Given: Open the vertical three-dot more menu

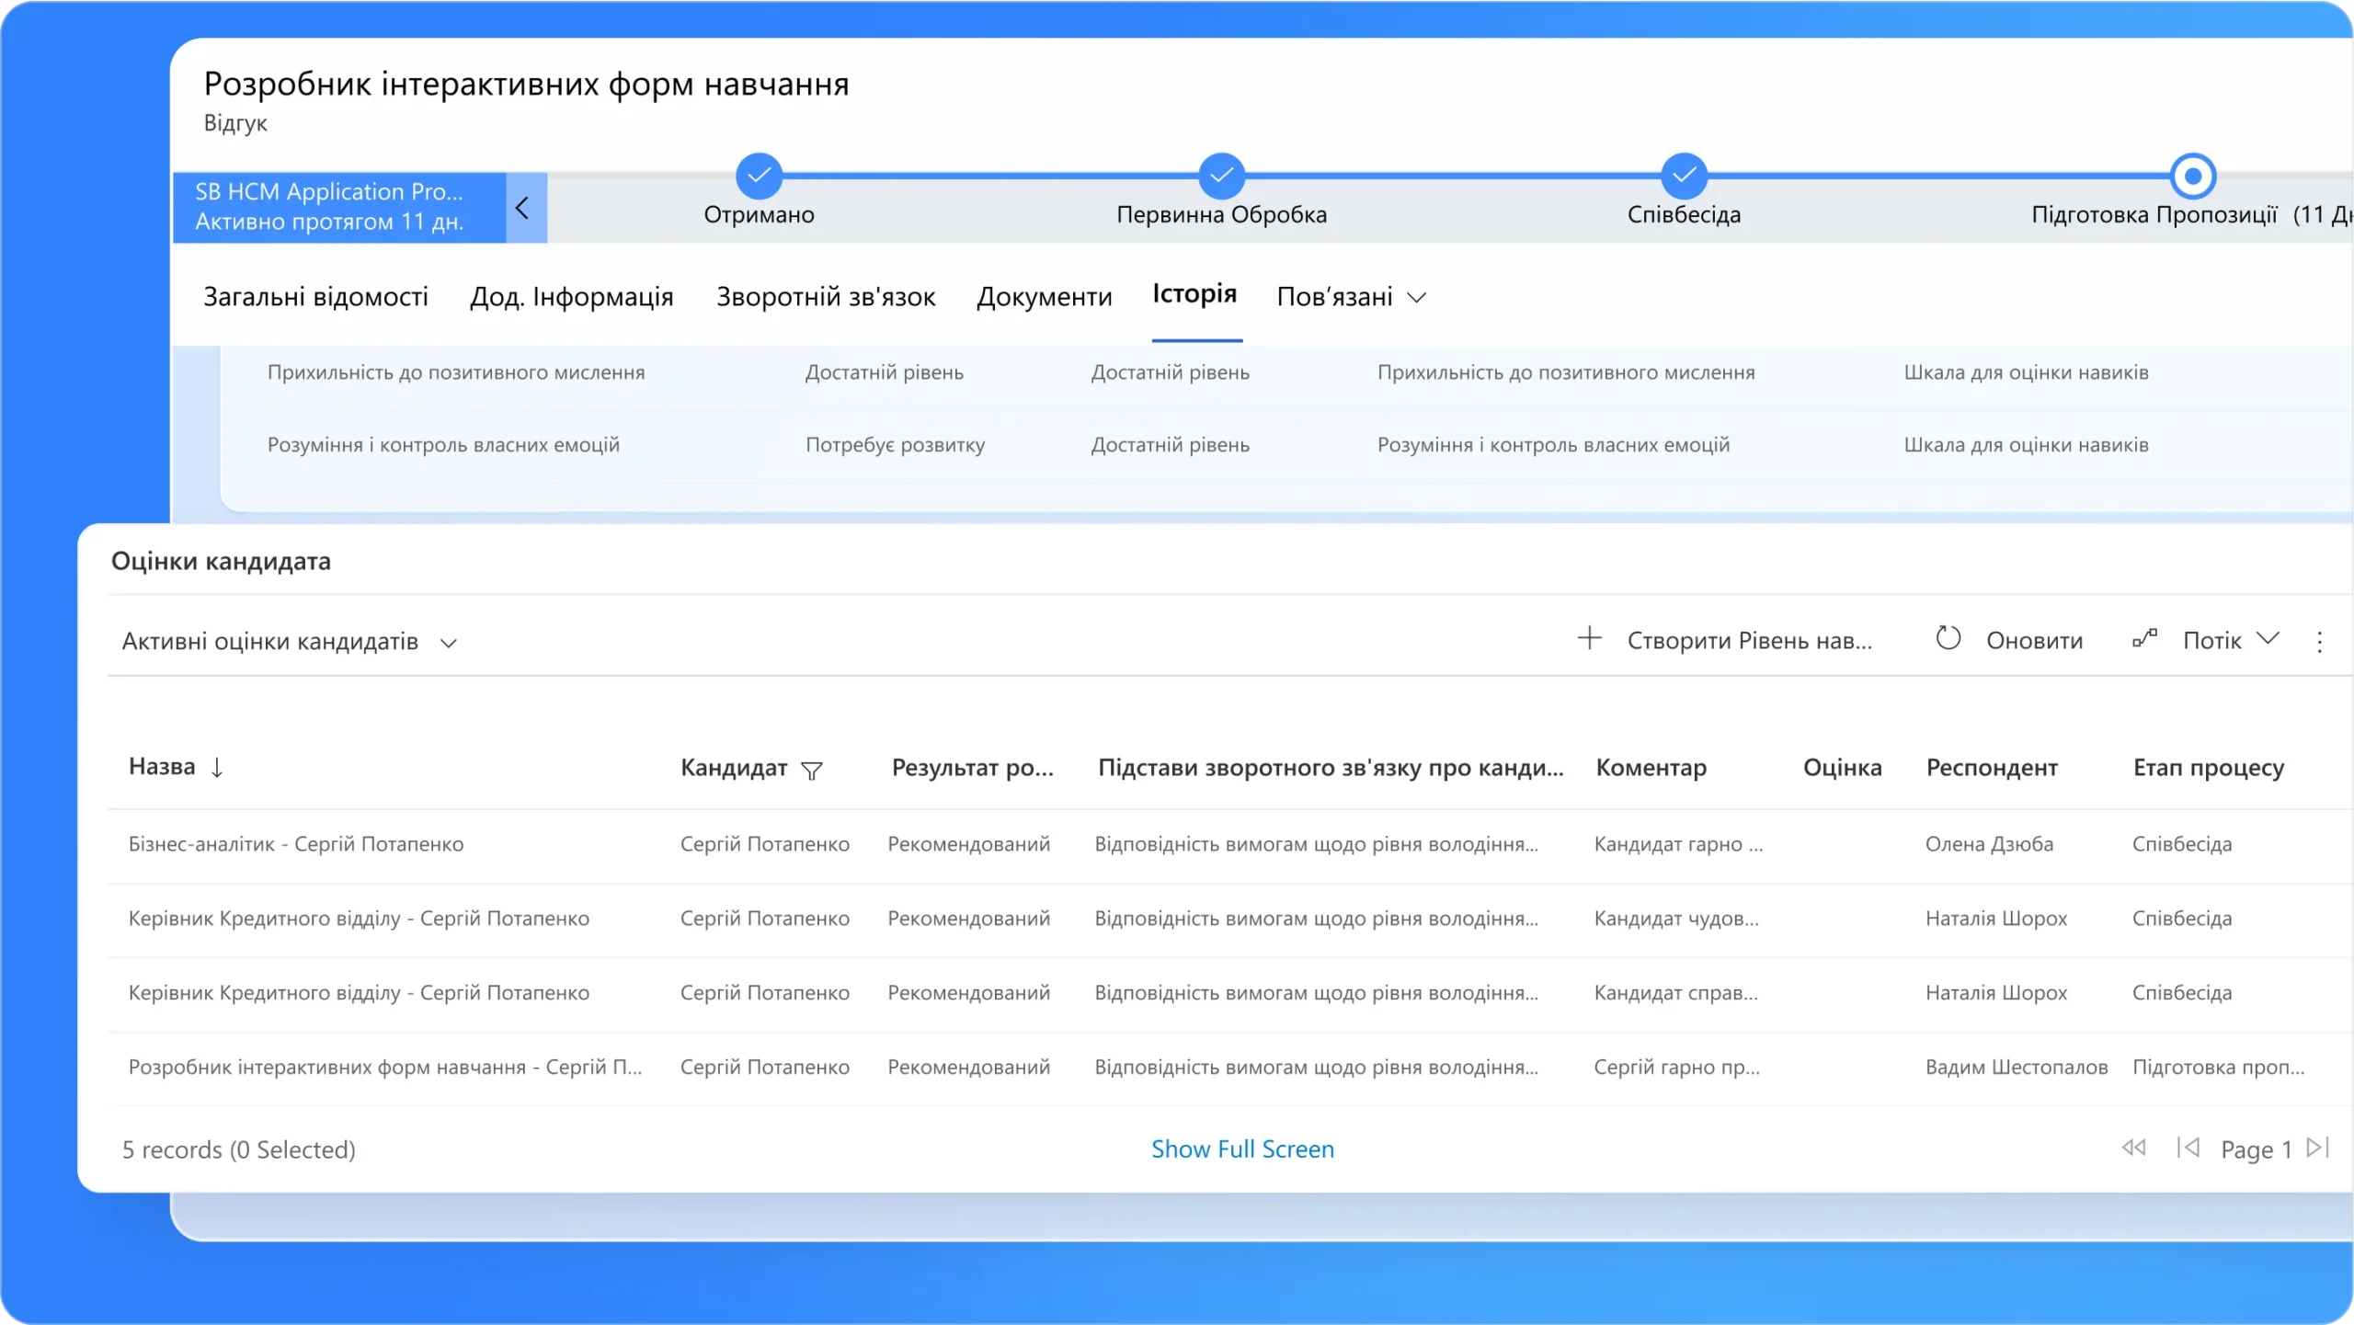Looking at the screenshot, I should 2320,642.
